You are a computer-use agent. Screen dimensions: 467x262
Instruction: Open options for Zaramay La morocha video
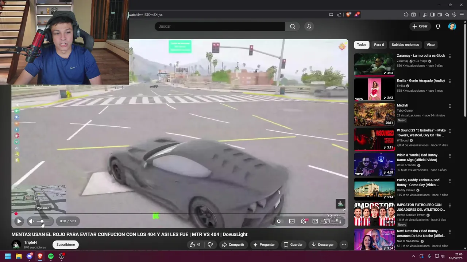click(450, 56)
